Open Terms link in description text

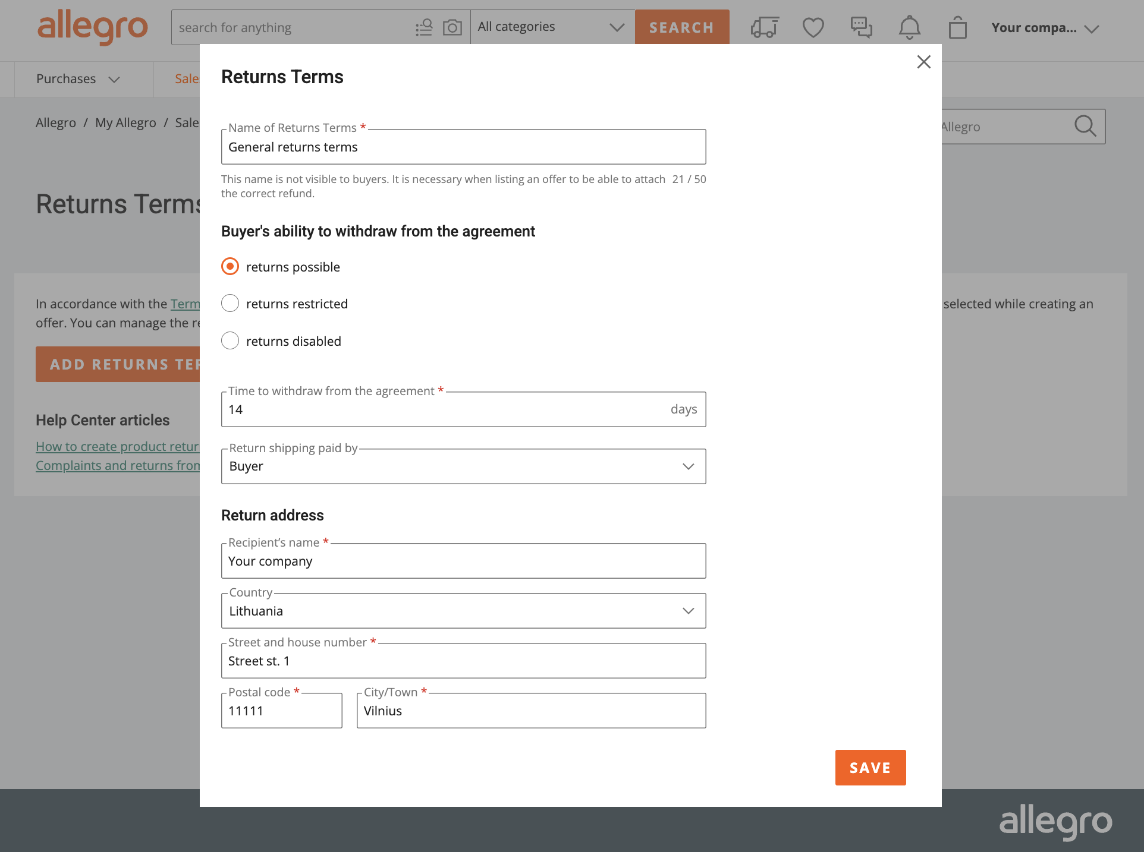(185, 304)
